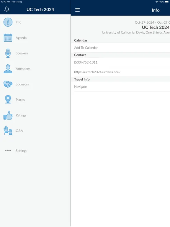Tap the 12:47 PM clock in status bar
170x227 pixels.
point(5,2)
